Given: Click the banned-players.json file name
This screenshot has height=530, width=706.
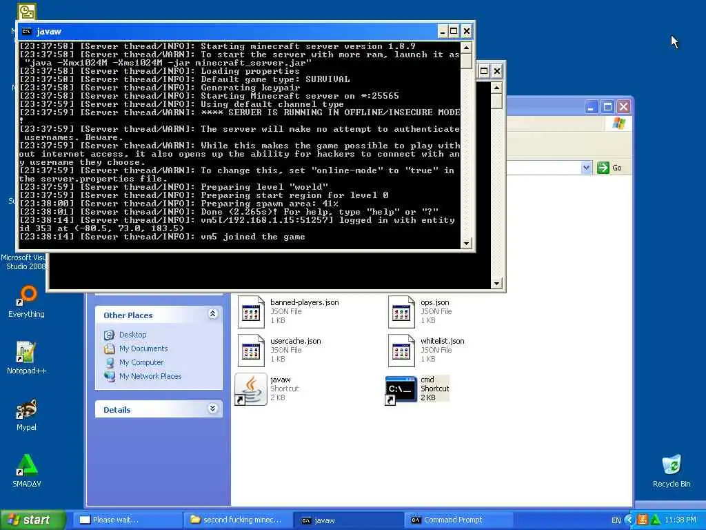Looking at the screenshot, I should (x=304, y=302).
